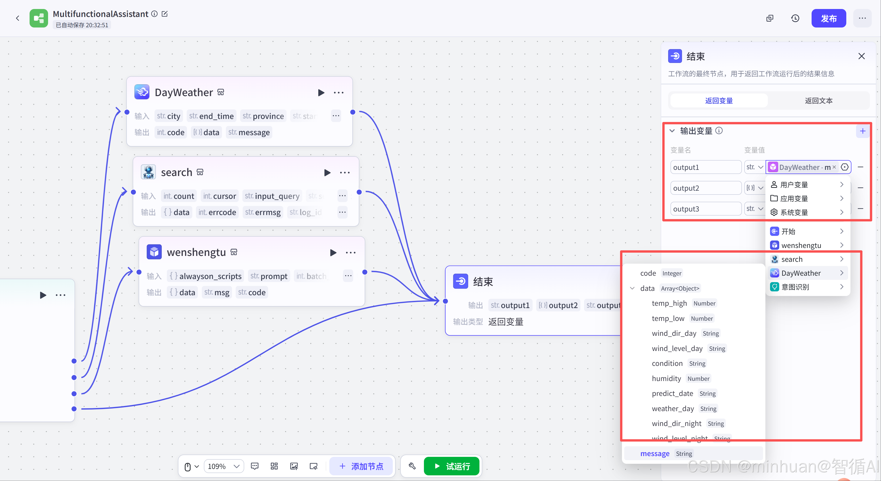Click the duplicate workflow icon in header
The height and width of the screenshot is (481, 881).
770,18
